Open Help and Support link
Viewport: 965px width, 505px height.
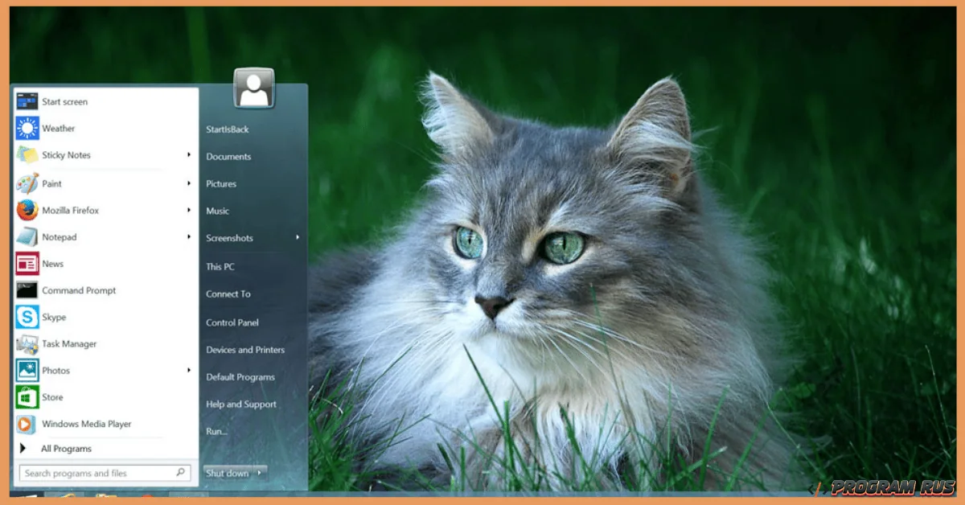point(241,404)
